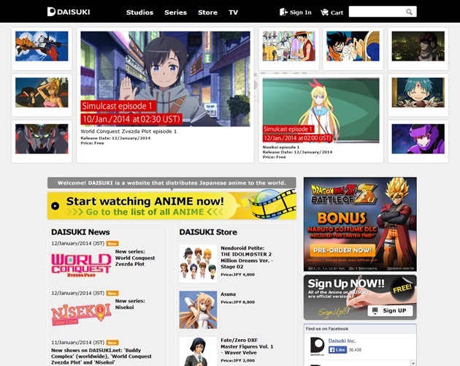Open the orange mecha in sky thumbnail
460x366 pixels.
point(42,46)
